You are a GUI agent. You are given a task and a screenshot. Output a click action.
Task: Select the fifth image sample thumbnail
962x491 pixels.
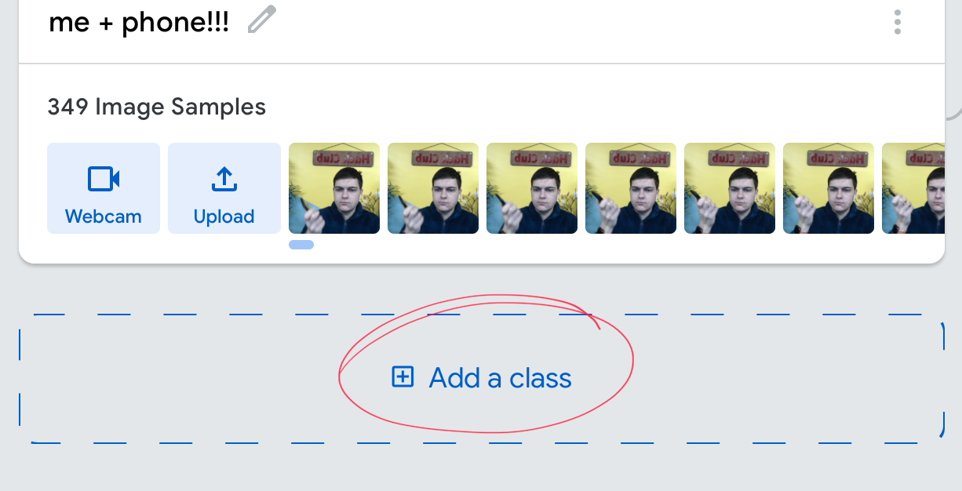coord(730,188)
